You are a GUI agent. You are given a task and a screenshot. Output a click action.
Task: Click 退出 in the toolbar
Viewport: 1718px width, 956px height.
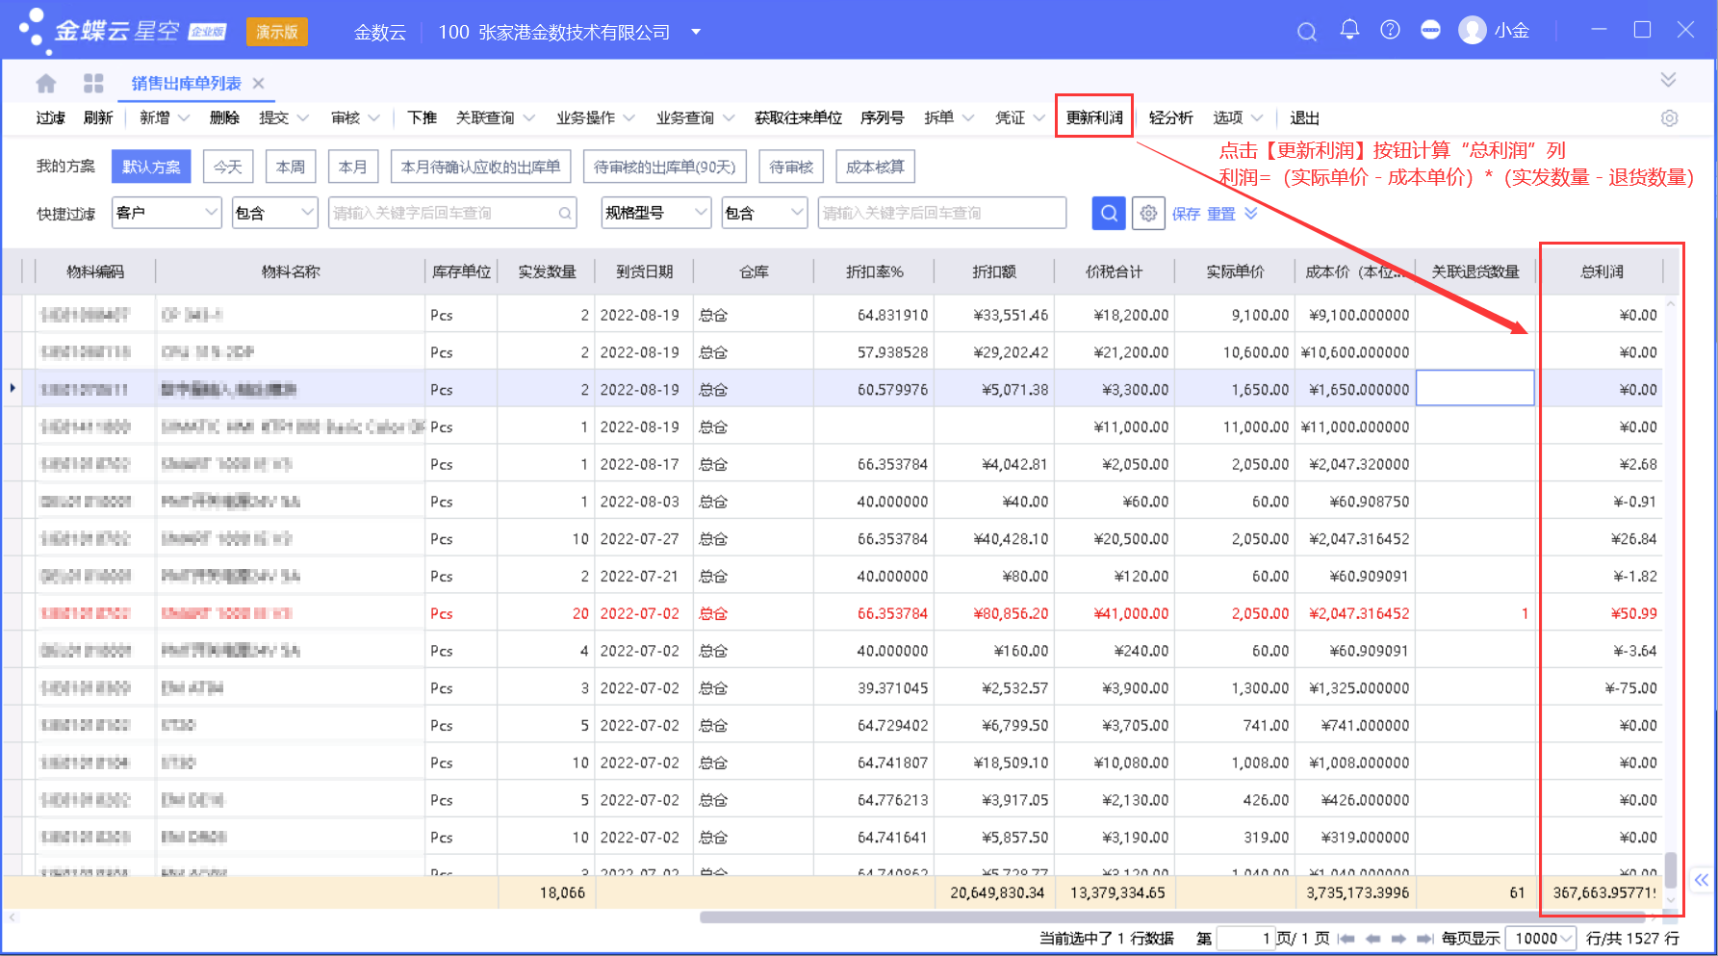tap(1304, 117)
